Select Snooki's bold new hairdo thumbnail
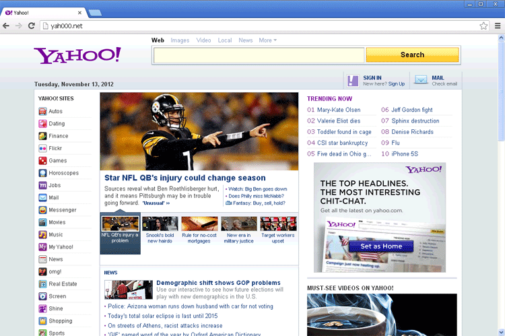 (x=160, y=230)
